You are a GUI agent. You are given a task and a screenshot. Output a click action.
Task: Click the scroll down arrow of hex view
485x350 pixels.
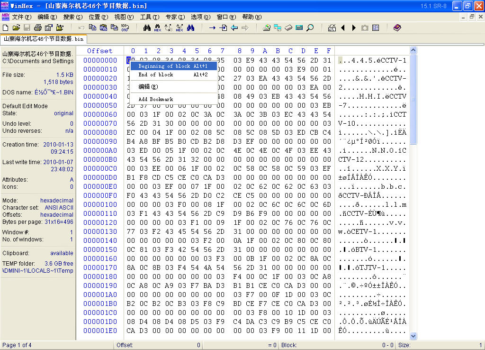click(x=413, y=336)
